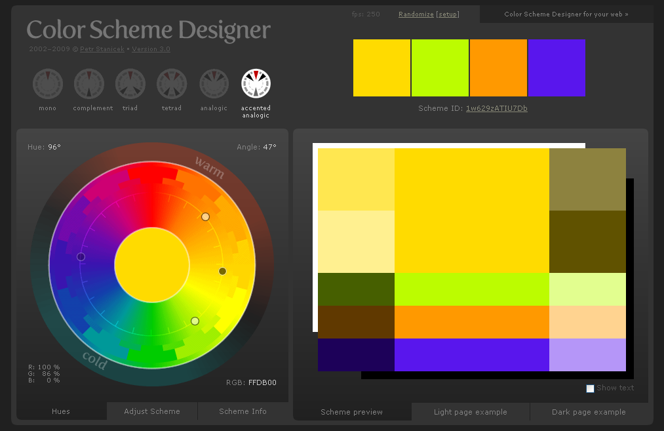Select the complement scheme icon

89,84
